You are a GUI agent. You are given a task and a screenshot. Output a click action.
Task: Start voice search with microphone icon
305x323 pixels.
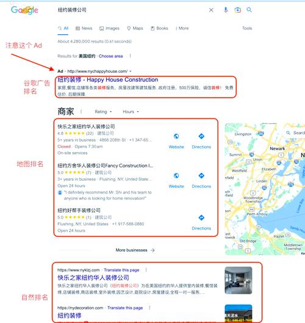click(226, 10)
